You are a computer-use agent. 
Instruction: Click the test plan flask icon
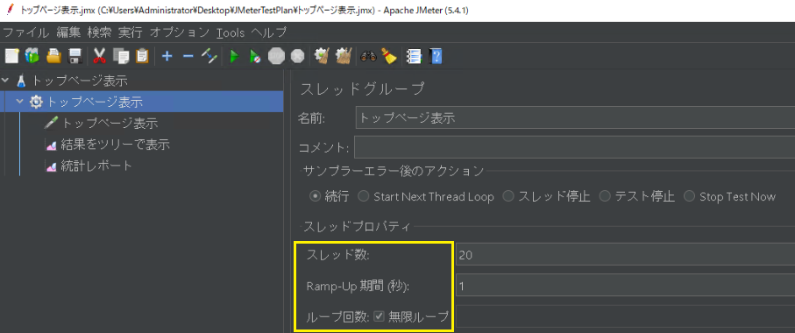point(21,81)
